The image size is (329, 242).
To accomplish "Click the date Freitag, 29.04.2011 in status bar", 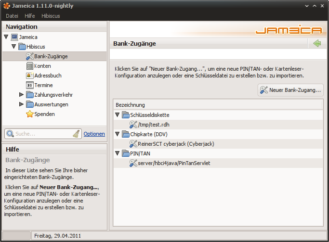I will [57, 236].
